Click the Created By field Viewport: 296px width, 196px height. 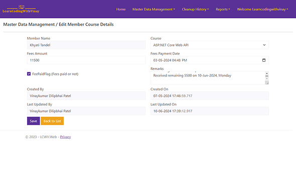coord(86,95)
